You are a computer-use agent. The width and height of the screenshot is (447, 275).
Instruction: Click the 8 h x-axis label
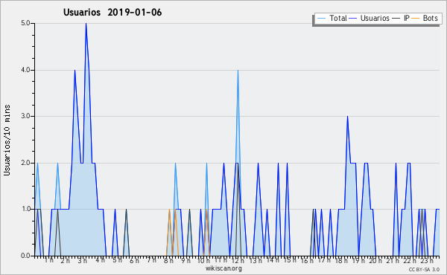168,261
